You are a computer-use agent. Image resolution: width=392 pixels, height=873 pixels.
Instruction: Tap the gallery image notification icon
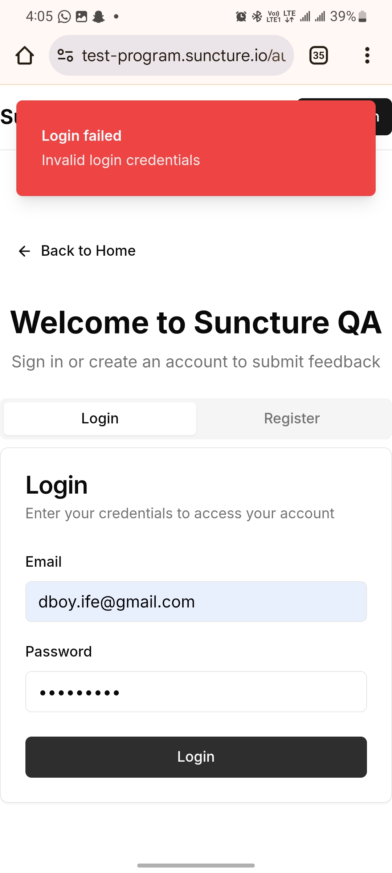[x=81, y=17]
